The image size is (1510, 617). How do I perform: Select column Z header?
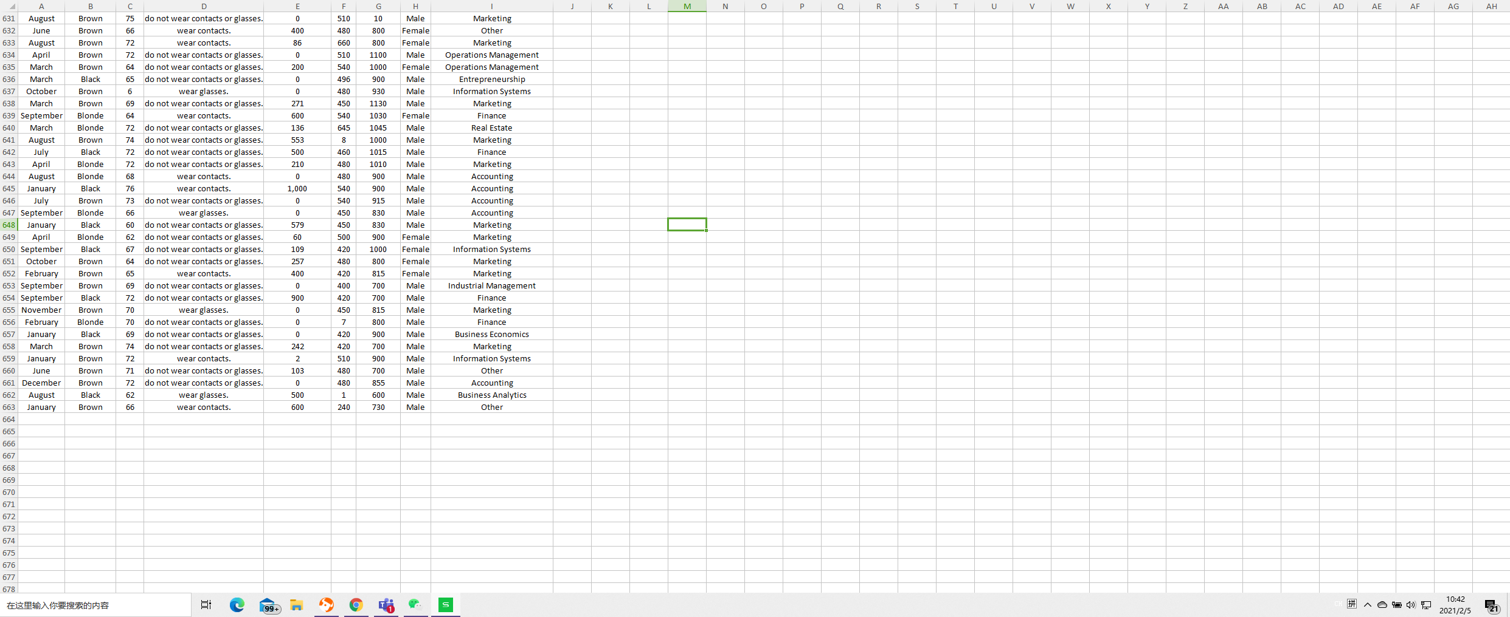click(x=1185, y=6)
